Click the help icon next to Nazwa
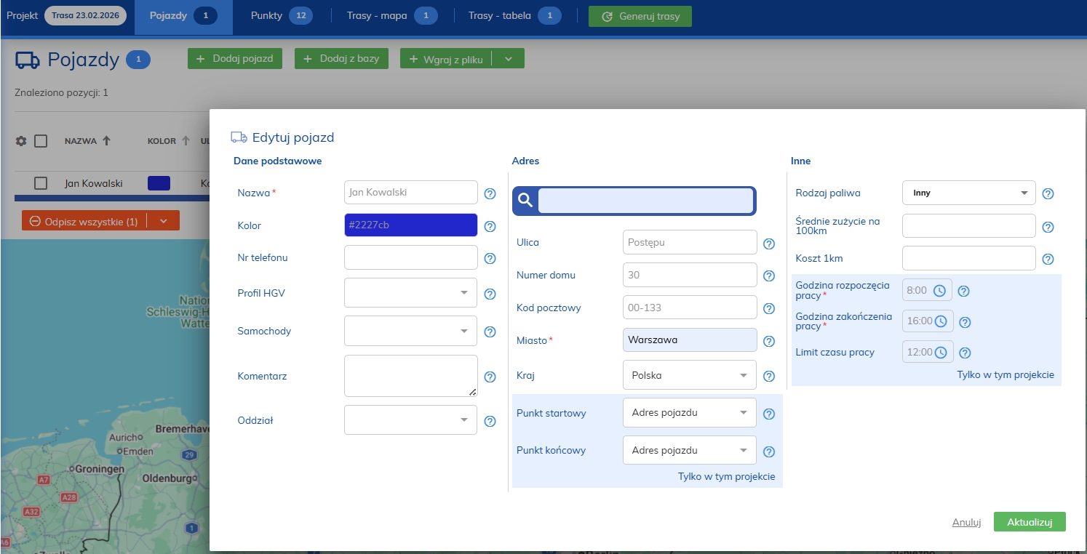This screenshot has height=554, width=1087. [x=490, y=193]
